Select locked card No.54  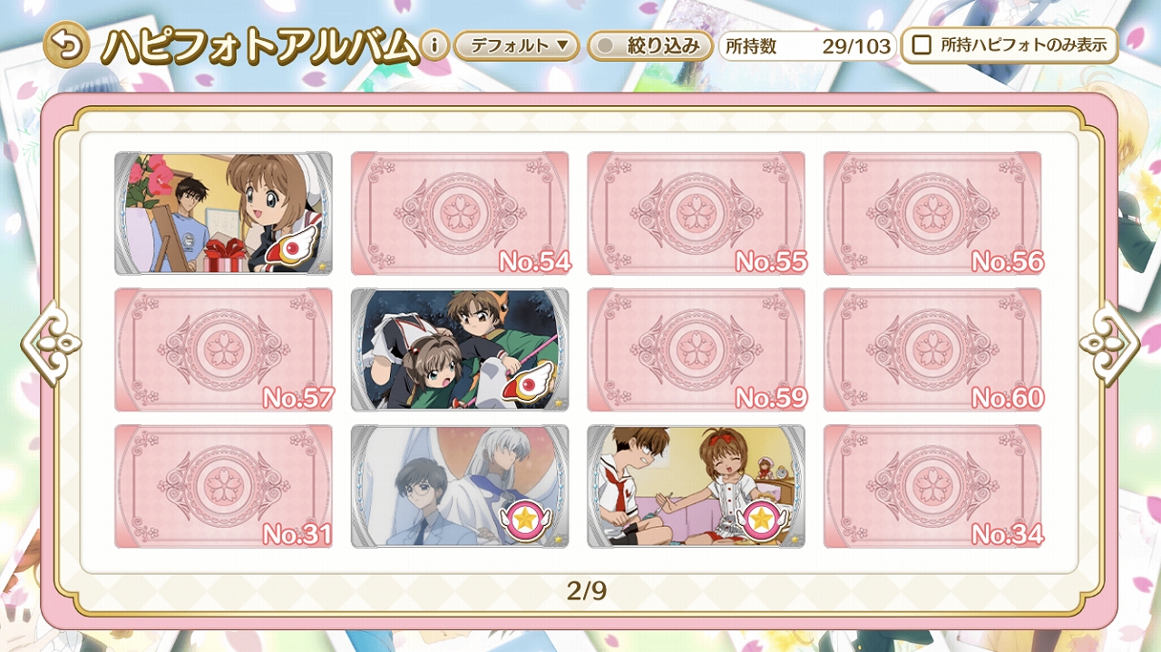pos(460,213)
